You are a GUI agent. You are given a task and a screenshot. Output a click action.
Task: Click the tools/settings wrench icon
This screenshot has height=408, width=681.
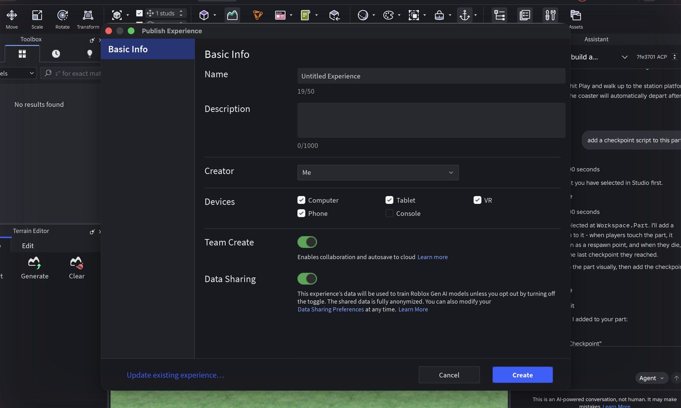[550, 15]
